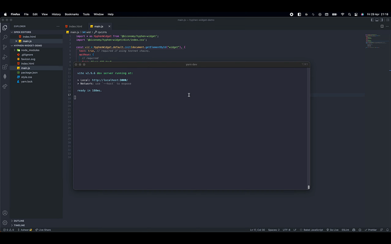Open yarn.lock in the explorer
The width and height of the screenshot is (391, 244).
pyautogui.click(x=36, y=82)
